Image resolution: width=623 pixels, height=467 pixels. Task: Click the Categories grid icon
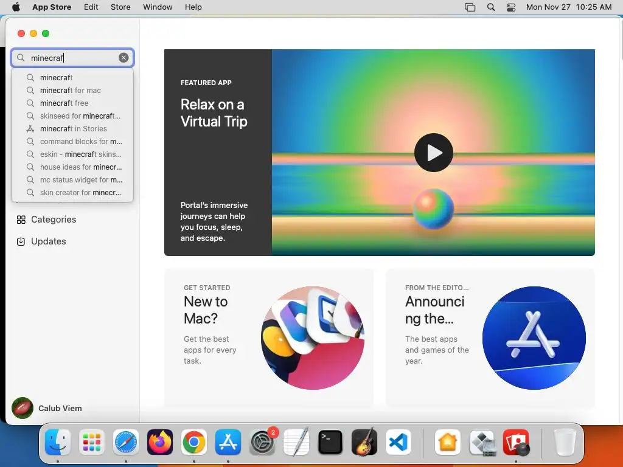click(x=21, y=220)
